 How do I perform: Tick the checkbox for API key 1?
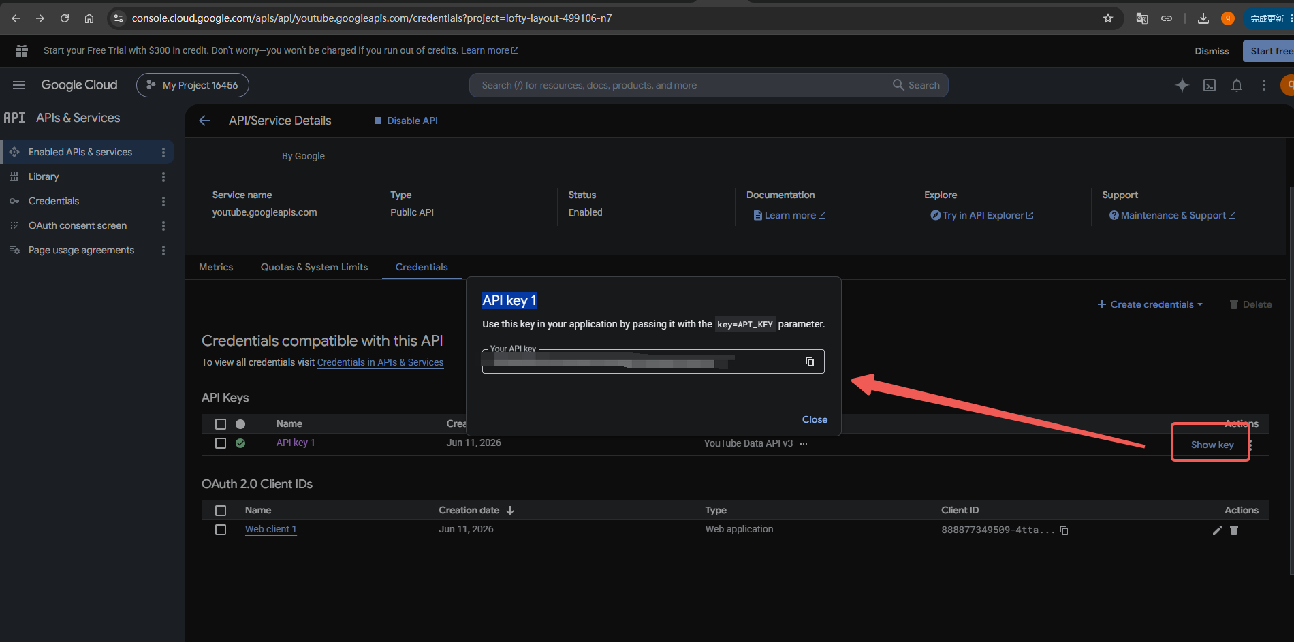tap(221, 443)
